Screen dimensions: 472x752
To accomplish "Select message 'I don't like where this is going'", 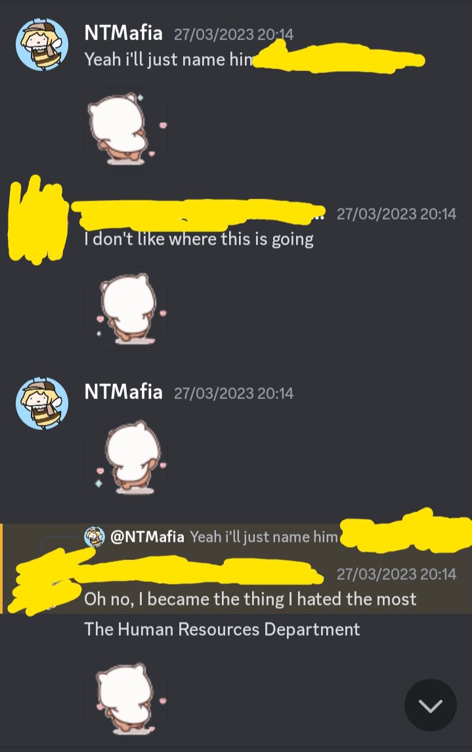I will 199,239.
